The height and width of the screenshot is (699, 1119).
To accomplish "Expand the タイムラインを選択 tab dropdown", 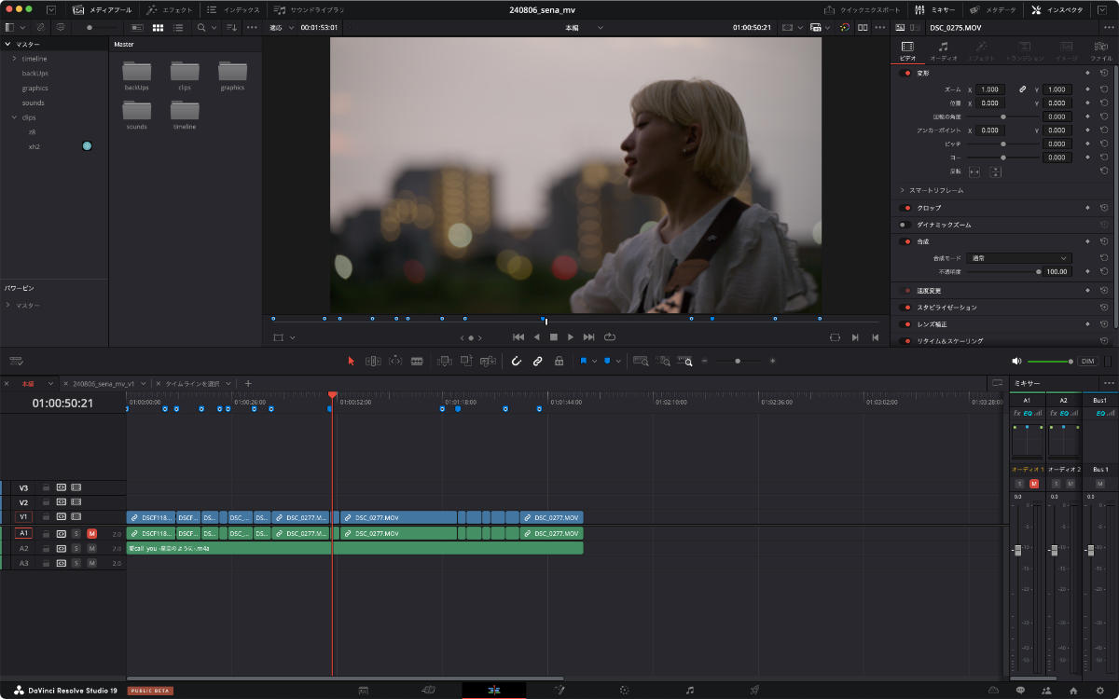I will [229, 383].
